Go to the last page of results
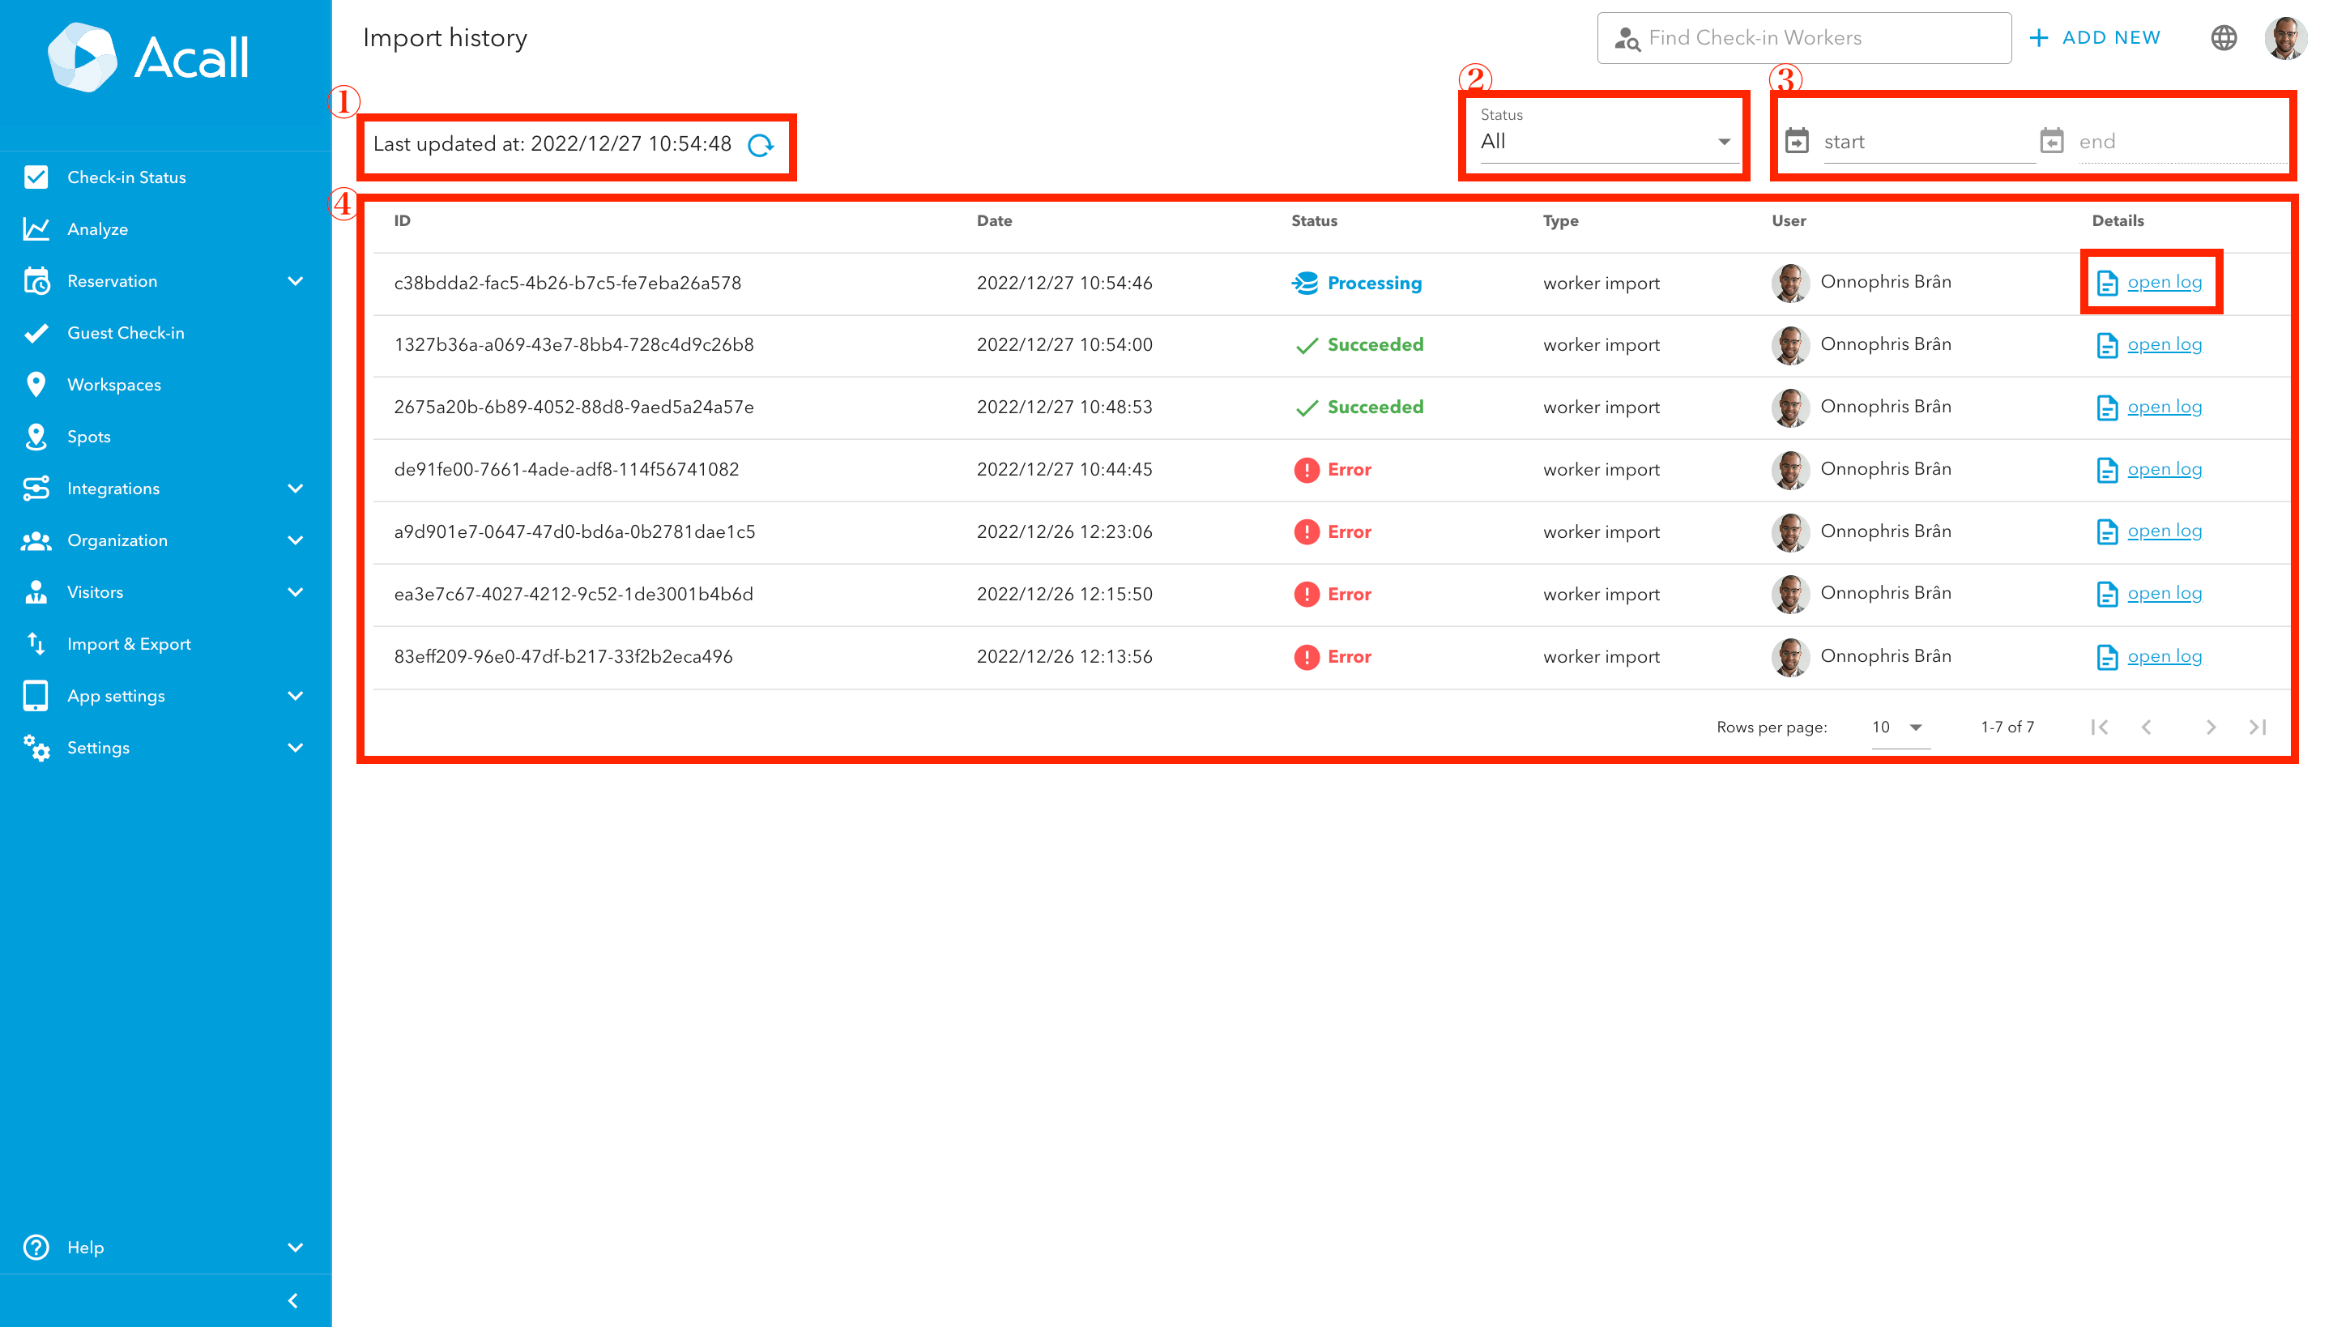This screenshot has height=1327, width=2333. click(x=2258, y=727)
